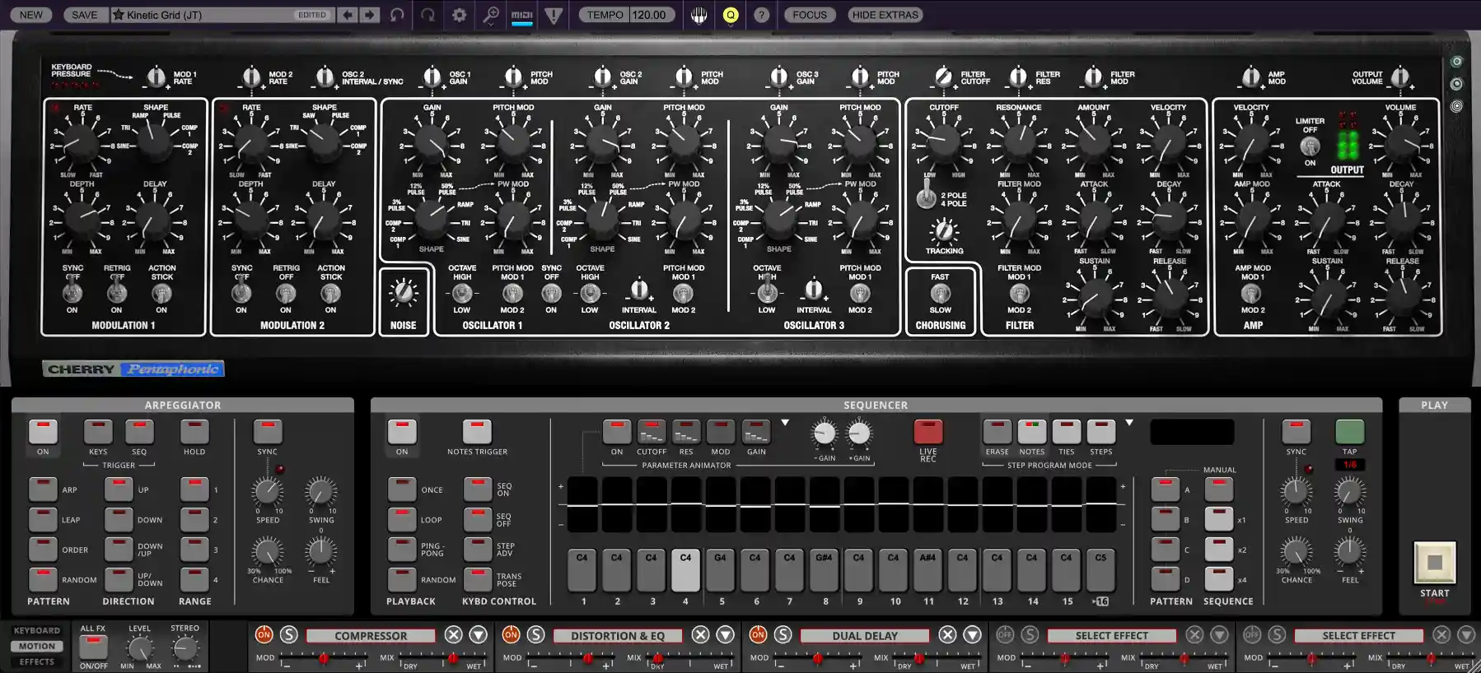
Task: Click the redo arrow icon
Action: tap(428, 15)
